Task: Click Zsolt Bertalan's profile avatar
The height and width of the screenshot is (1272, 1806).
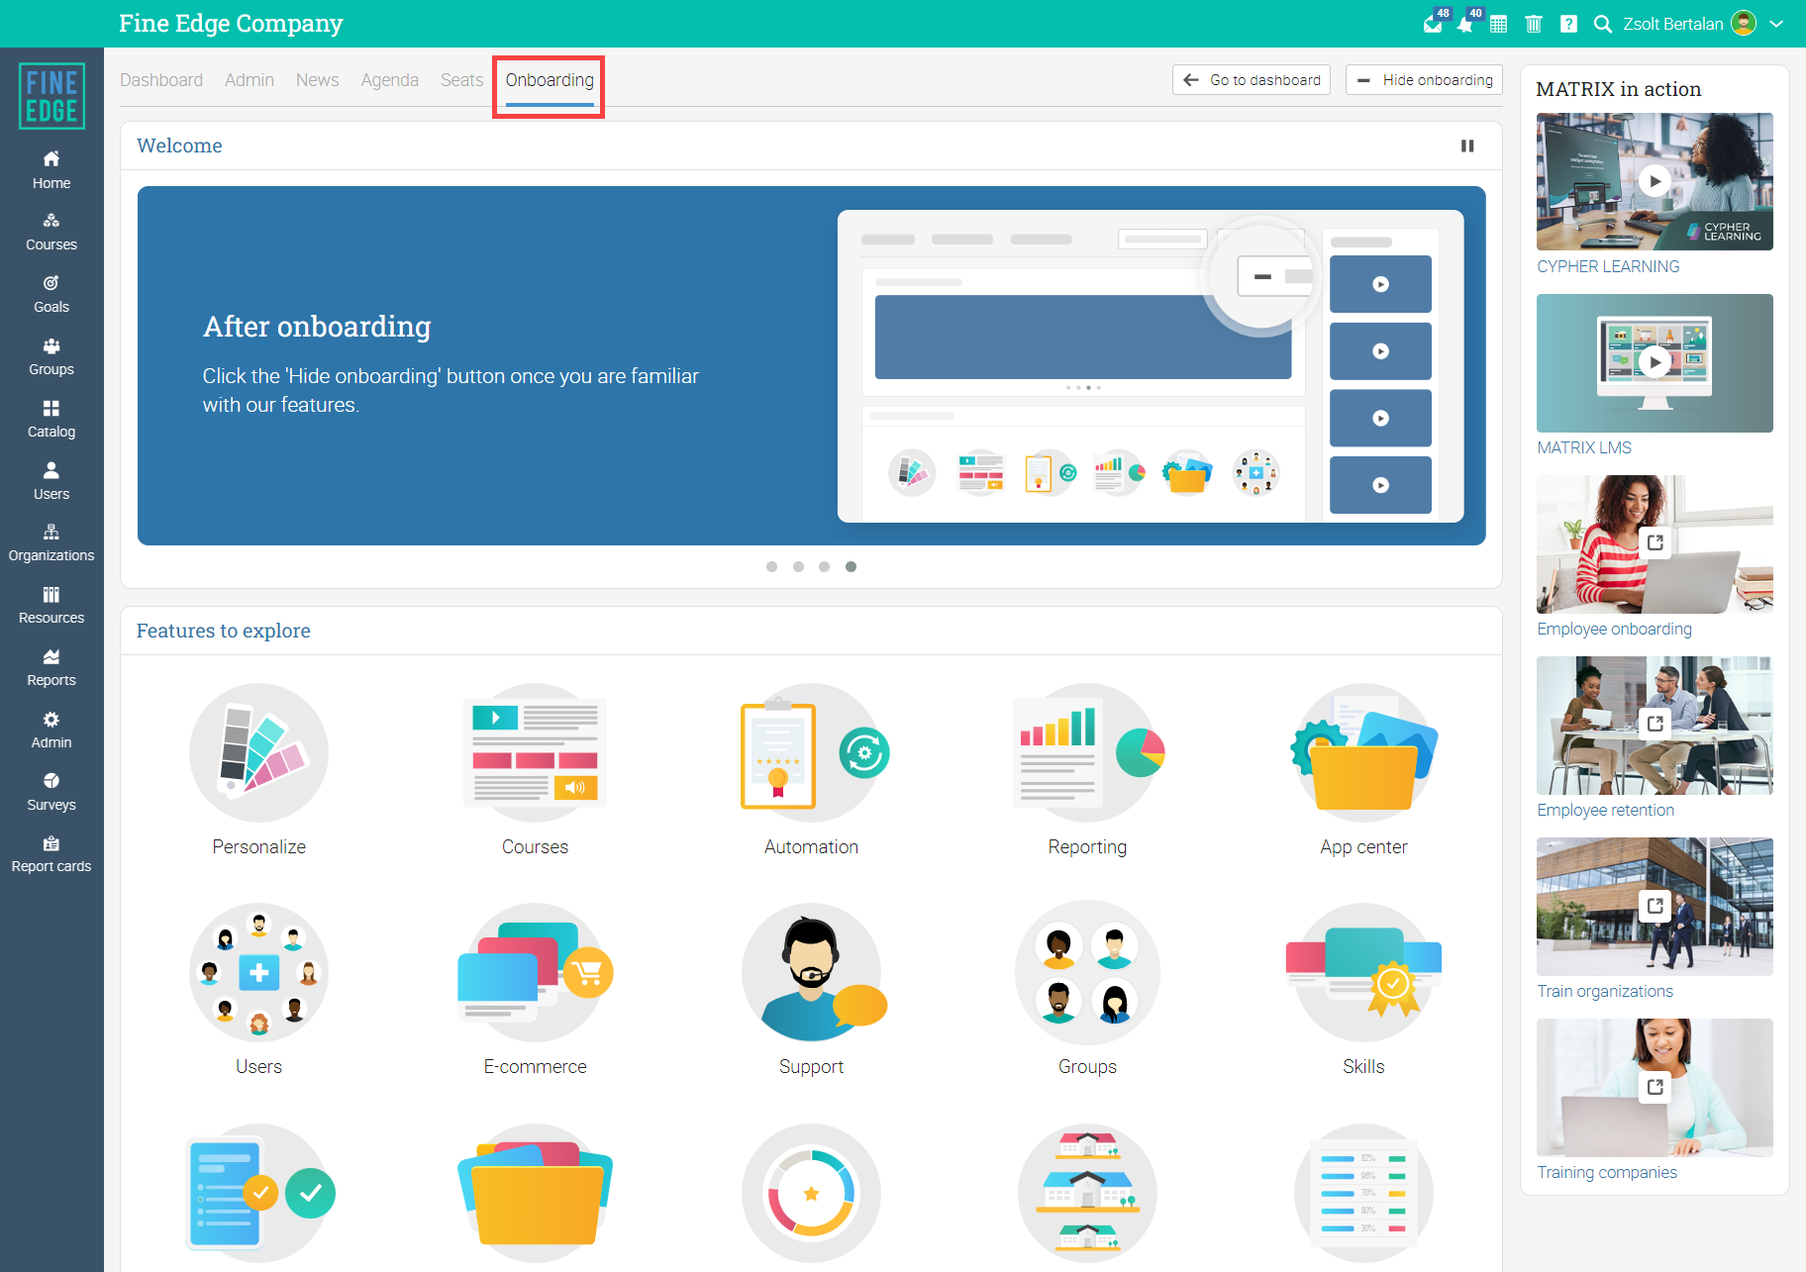Action: 1744,23
